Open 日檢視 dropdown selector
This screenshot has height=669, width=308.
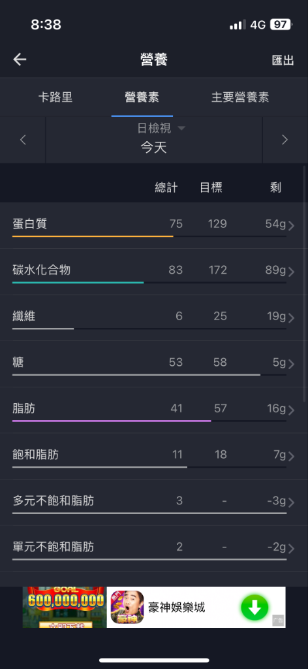pos(161,128)
